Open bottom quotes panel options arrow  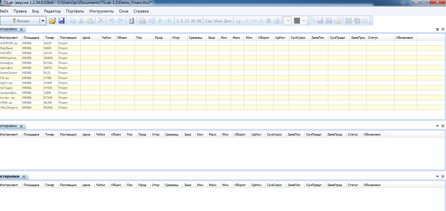(x=437, y=177)
